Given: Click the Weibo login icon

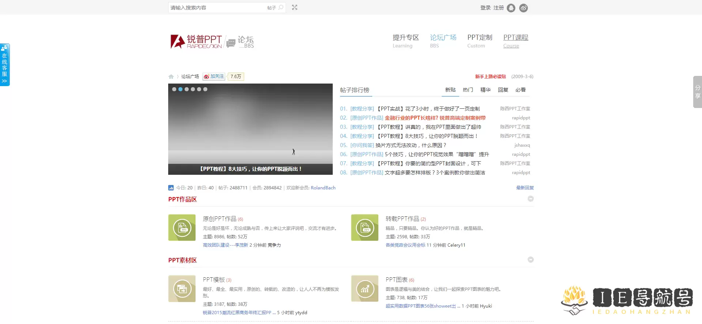Looking at the screenshot, I should 524,8.
